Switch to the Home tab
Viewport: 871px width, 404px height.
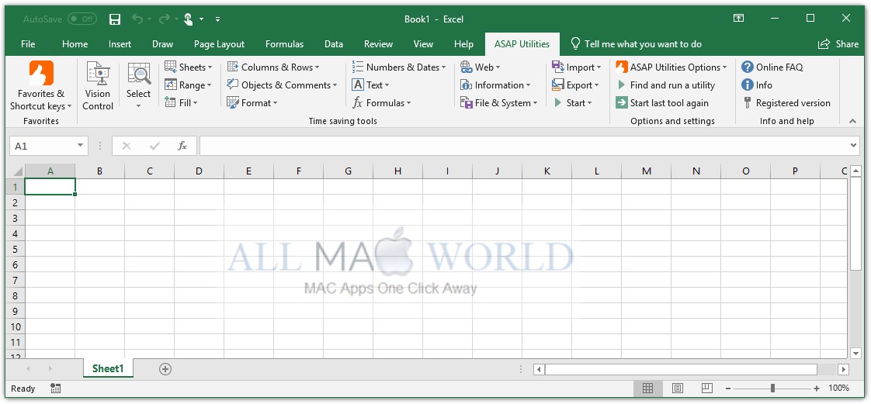pyautogui.click(x=75, y=44)
